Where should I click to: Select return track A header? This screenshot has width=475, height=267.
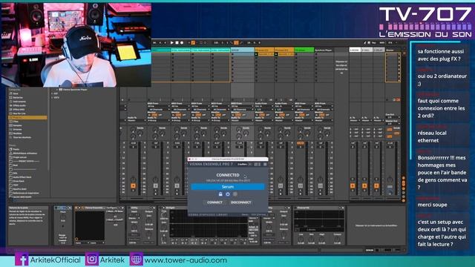click(x=355, y=50)
